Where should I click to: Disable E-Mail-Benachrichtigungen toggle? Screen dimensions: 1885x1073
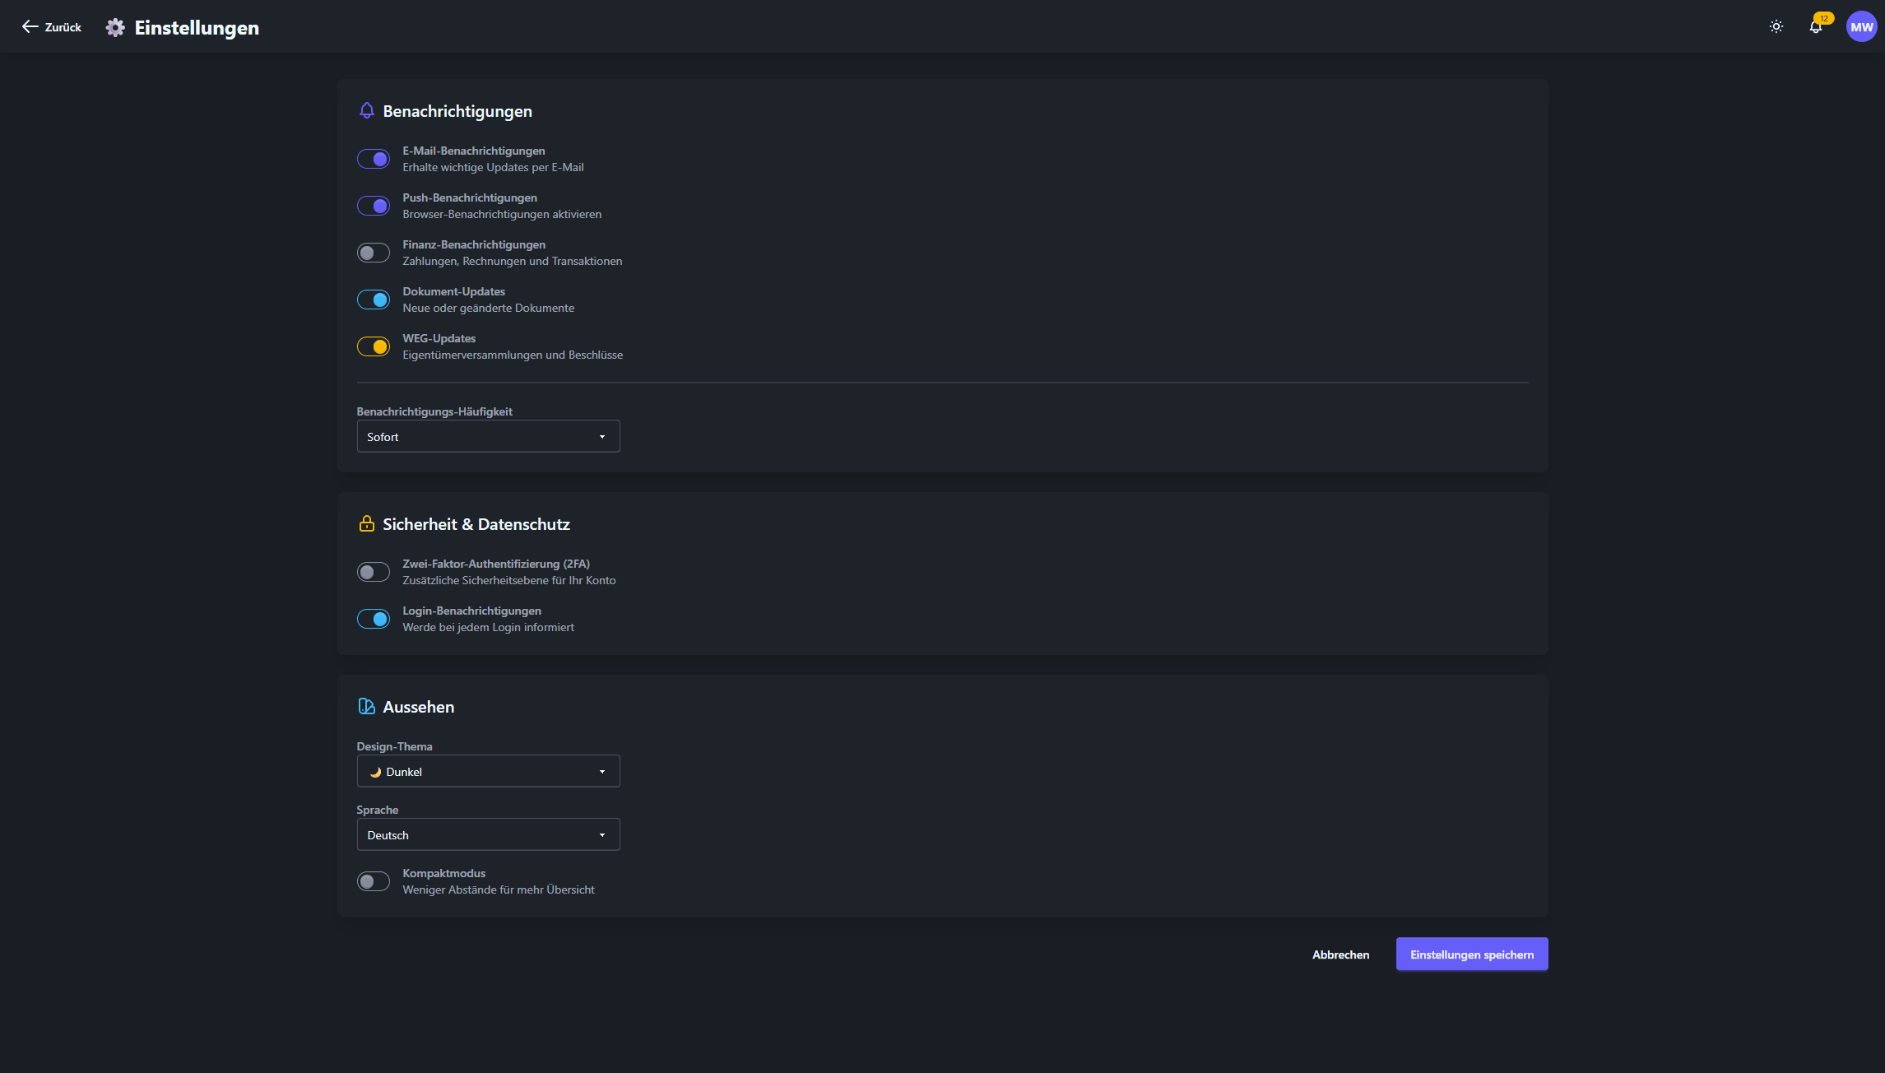pyautogui.click(x=374, y=159)
